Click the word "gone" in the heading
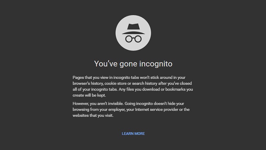This screenshot has height=150, width=266. 128,64
